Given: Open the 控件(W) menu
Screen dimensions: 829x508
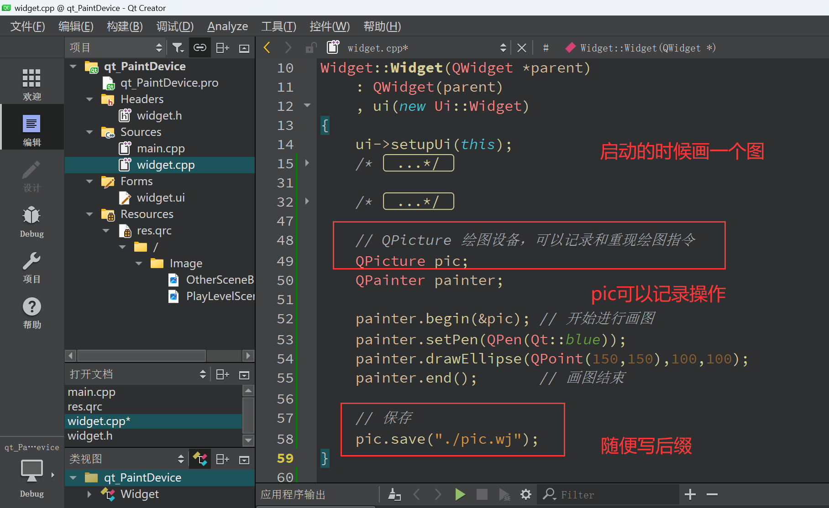Looking at the screenshot, I should coord(330,26).
